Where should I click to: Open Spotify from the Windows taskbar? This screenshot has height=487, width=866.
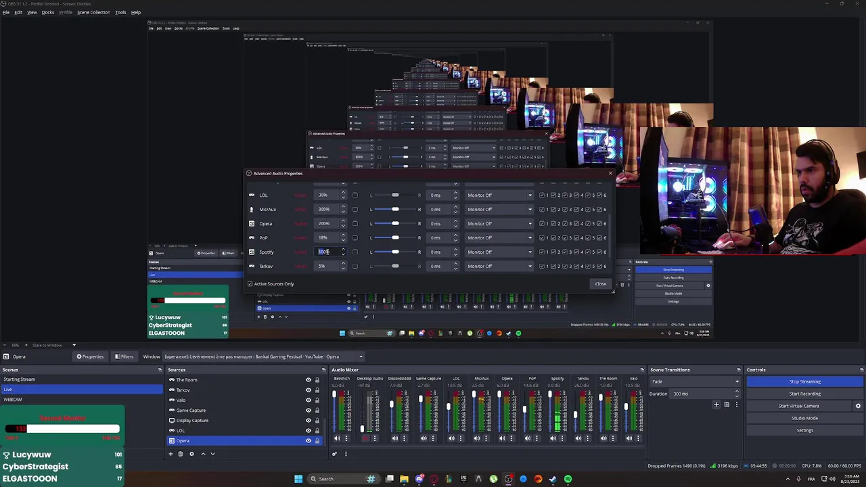568,479
